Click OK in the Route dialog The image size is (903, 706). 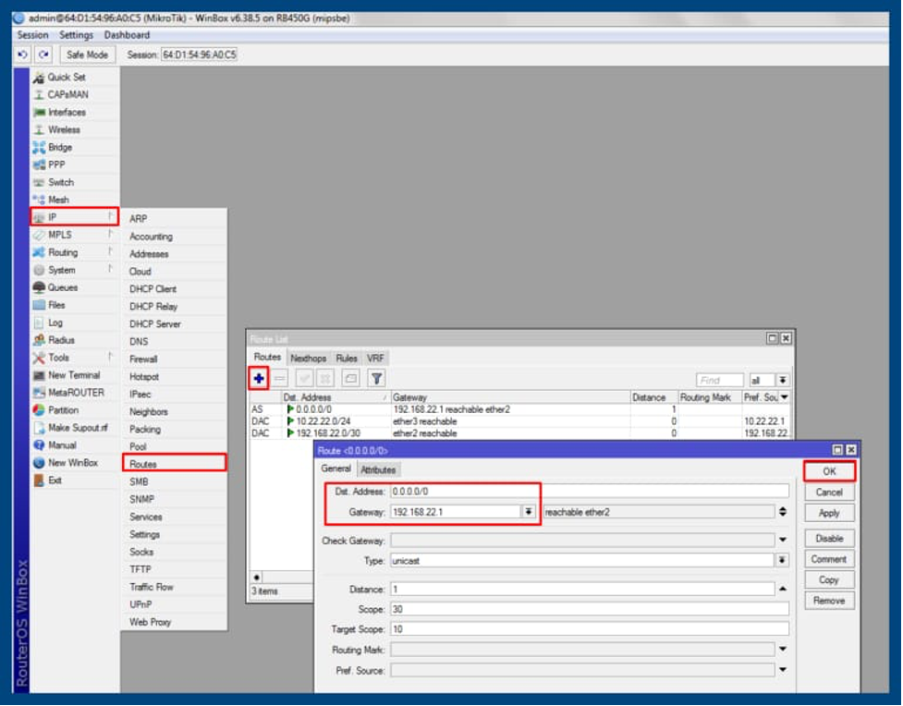(x=829, y=471)
